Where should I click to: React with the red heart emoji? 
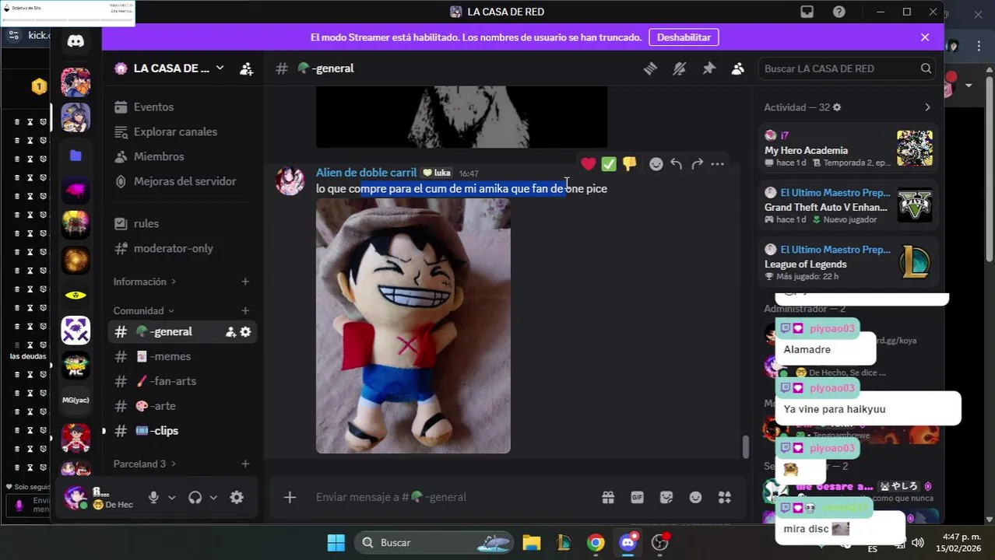589,163
